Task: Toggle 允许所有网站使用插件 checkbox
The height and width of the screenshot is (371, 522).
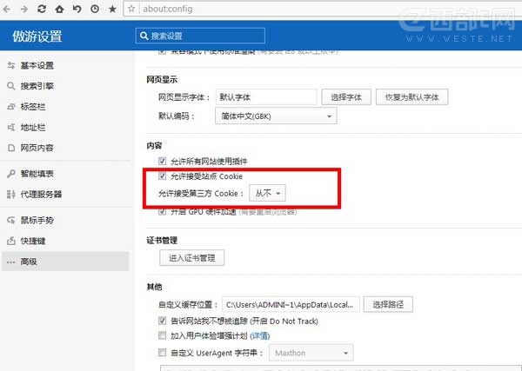Action: point(163,162)
